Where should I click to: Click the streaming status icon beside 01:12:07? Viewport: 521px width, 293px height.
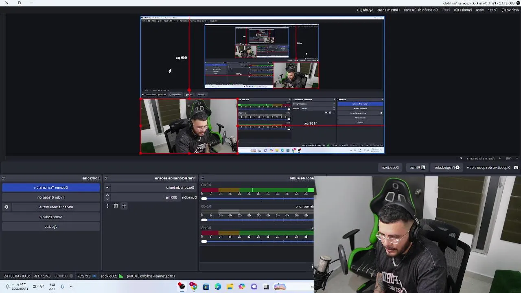(95, 276)
